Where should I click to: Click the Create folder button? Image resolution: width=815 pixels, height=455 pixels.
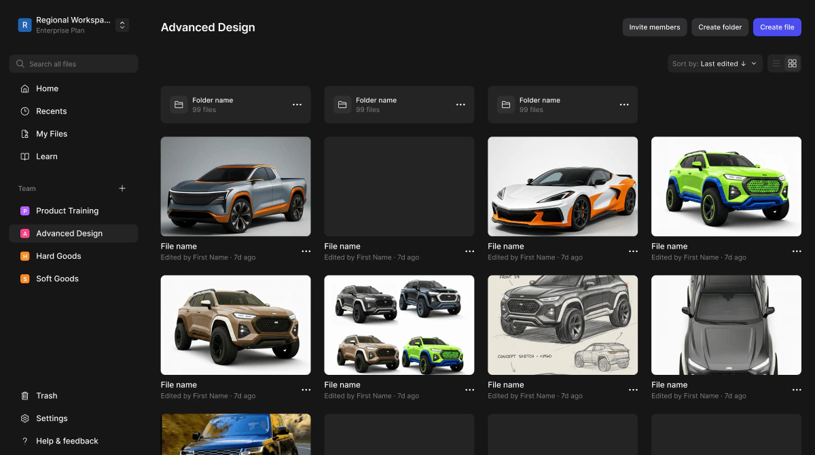[x=720, y=27]
